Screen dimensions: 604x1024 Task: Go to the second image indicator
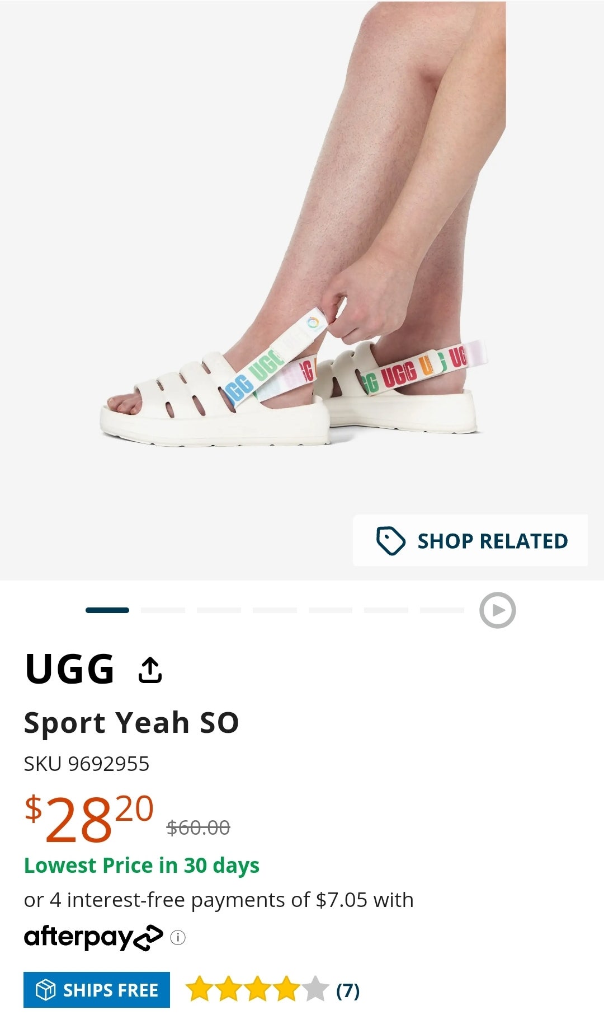click(x=163, y=610)
